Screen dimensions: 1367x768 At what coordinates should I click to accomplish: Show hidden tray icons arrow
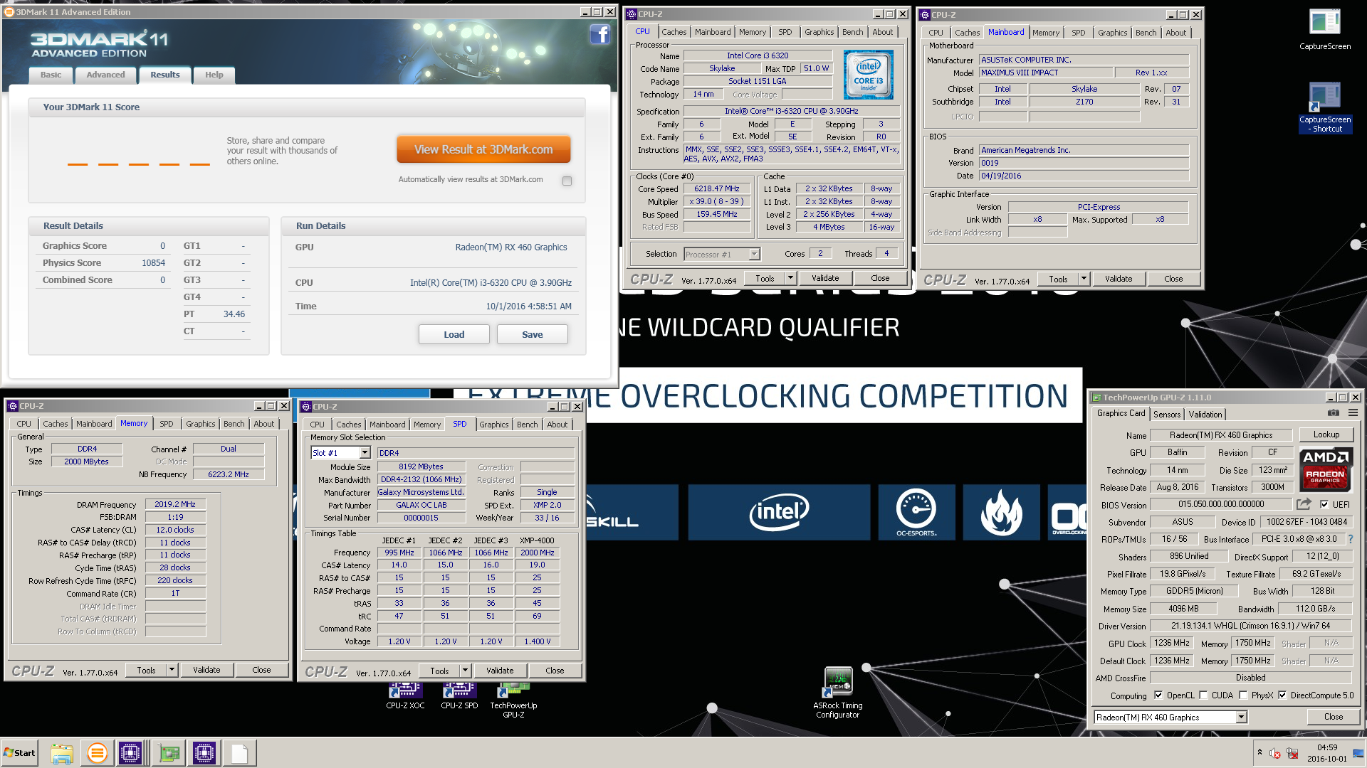tap(1259, 752)
